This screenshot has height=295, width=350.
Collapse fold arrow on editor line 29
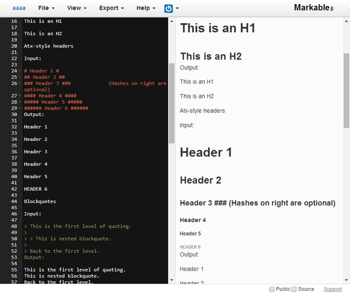20,108
